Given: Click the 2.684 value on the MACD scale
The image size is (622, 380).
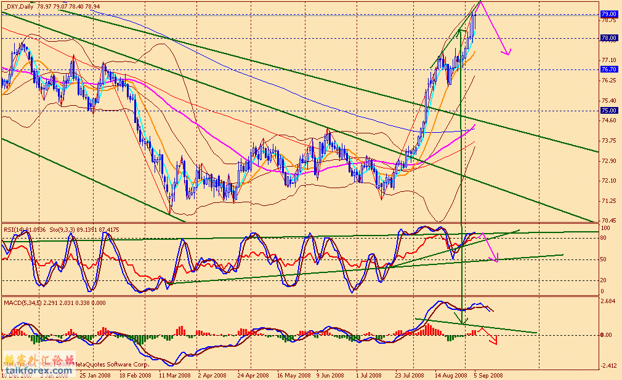Looking at the screenshot, I should tap(608, 301).
